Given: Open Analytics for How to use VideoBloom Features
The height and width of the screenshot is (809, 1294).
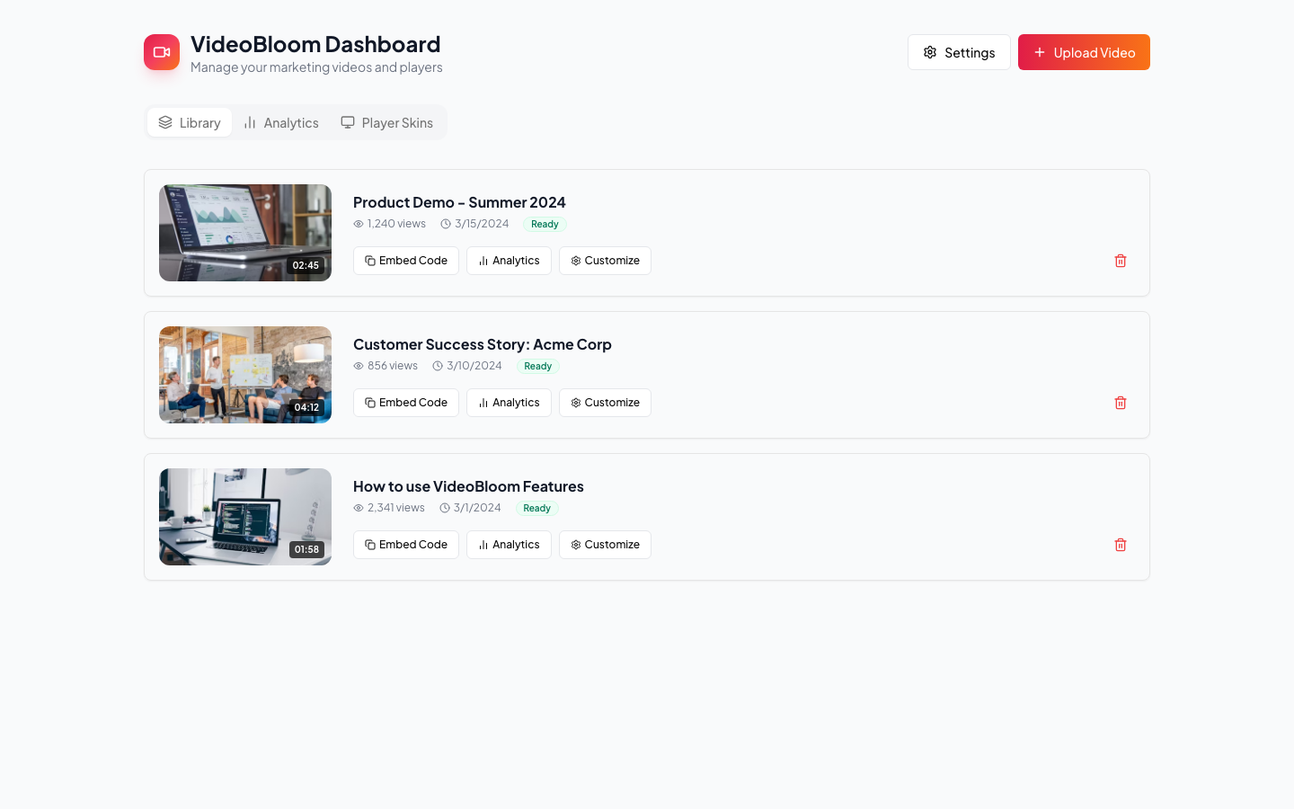Looking at the screenshot, I should pyautogui.click(x=509, y=545).
